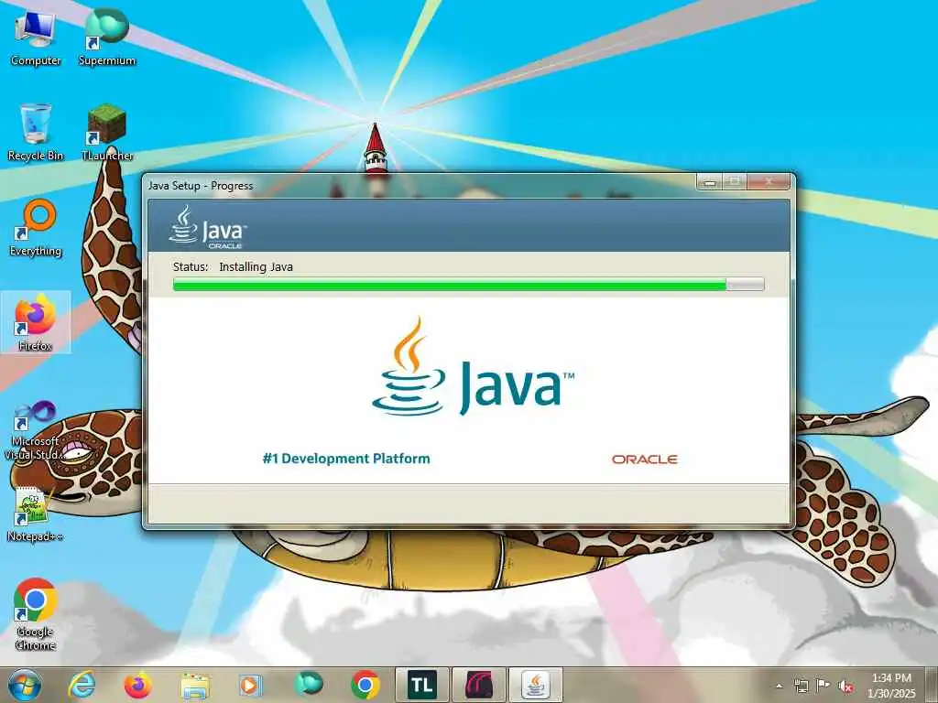Select the Supermium desktop shortcut
This screenshot has height=703, width=938.
(x=107, y=37)
